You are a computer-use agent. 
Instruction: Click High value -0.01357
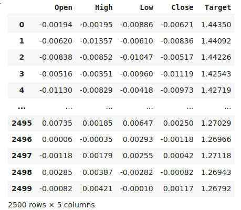[x=96, y=41]
